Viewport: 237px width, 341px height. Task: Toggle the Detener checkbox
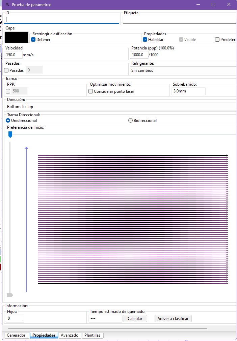tap(33, 40)
